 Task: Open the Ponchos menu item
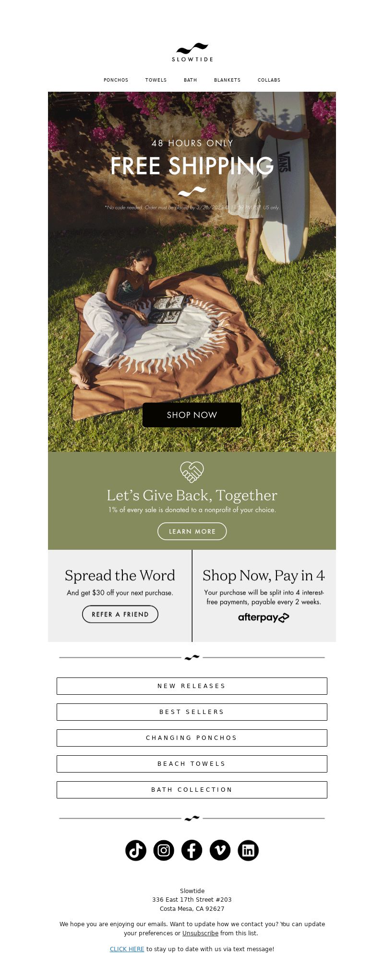(116, 80)
